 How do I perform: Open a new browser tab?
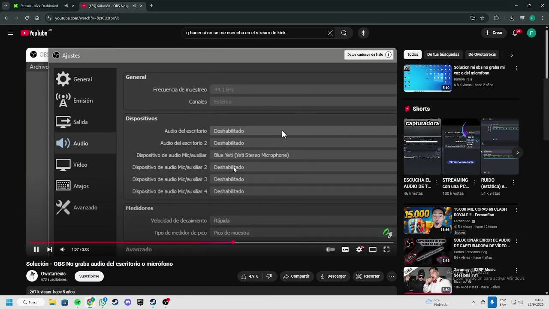pos(151,6)
